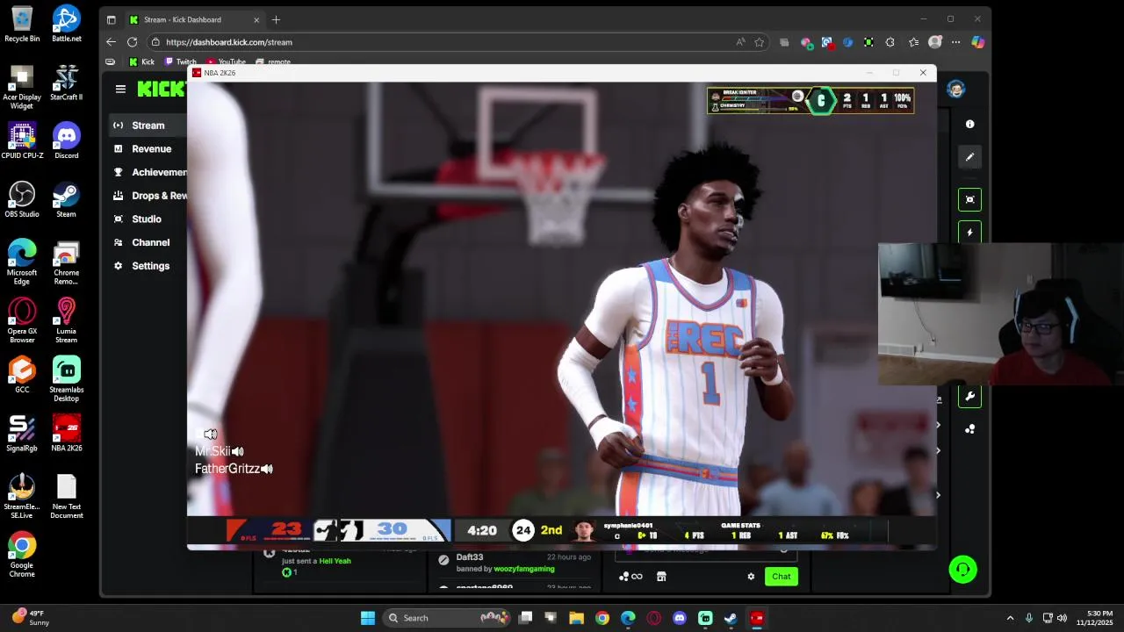This screenshot has width=1124, height=632.
Task: Open the YouTube bookmark
Action: pyautogui.click(x=226, y=62)
